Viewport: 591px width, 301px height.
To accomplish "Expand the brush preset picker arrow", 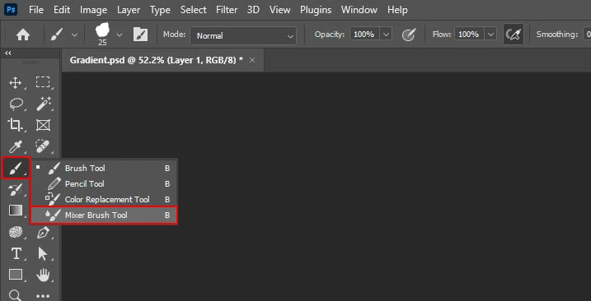I will point(120,35).
